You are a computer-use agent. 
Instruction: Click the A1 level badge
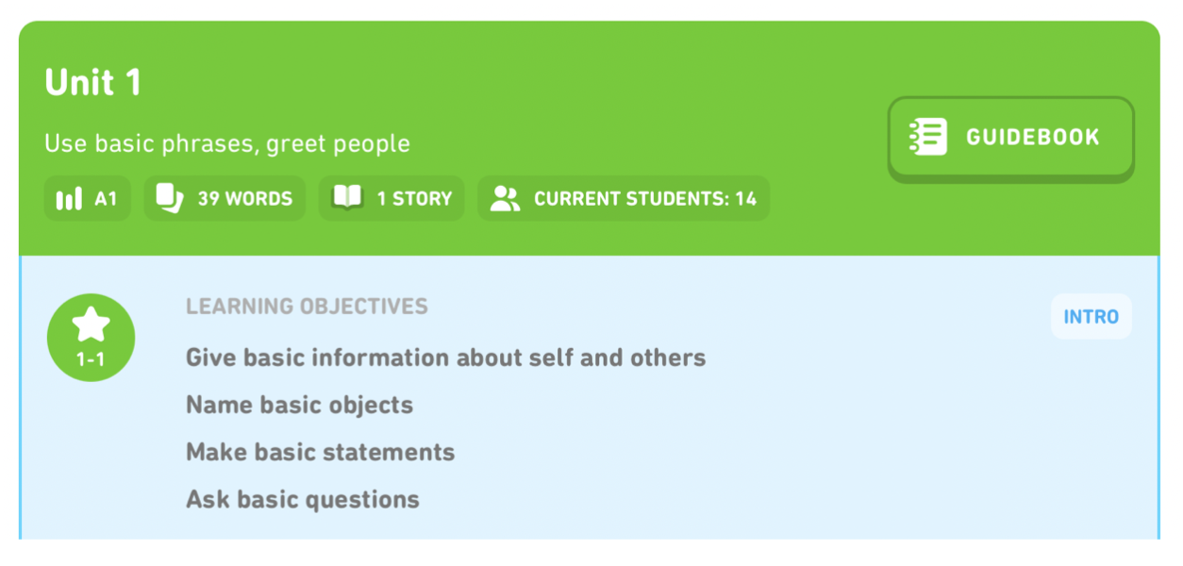point(88,199)
